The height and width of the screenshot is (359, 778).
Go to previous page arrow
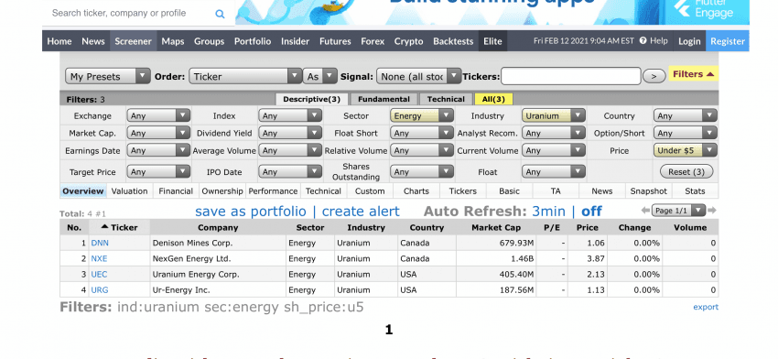click(x=645, y=211)
